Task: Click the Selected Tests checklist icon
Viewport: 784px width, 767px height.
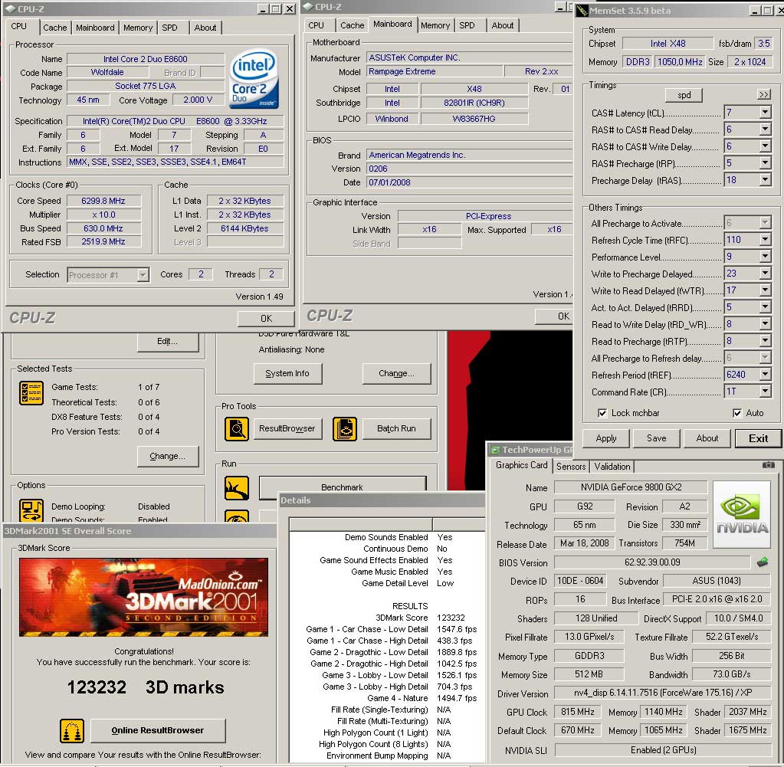Action: point(31,393)
